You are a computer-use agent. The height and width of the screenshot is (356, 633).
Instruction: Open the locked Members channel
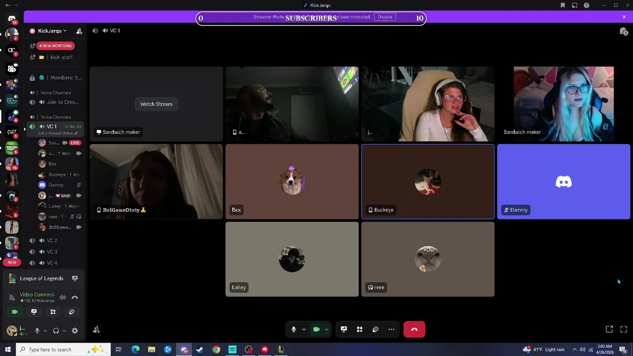(x=56, y=78)
